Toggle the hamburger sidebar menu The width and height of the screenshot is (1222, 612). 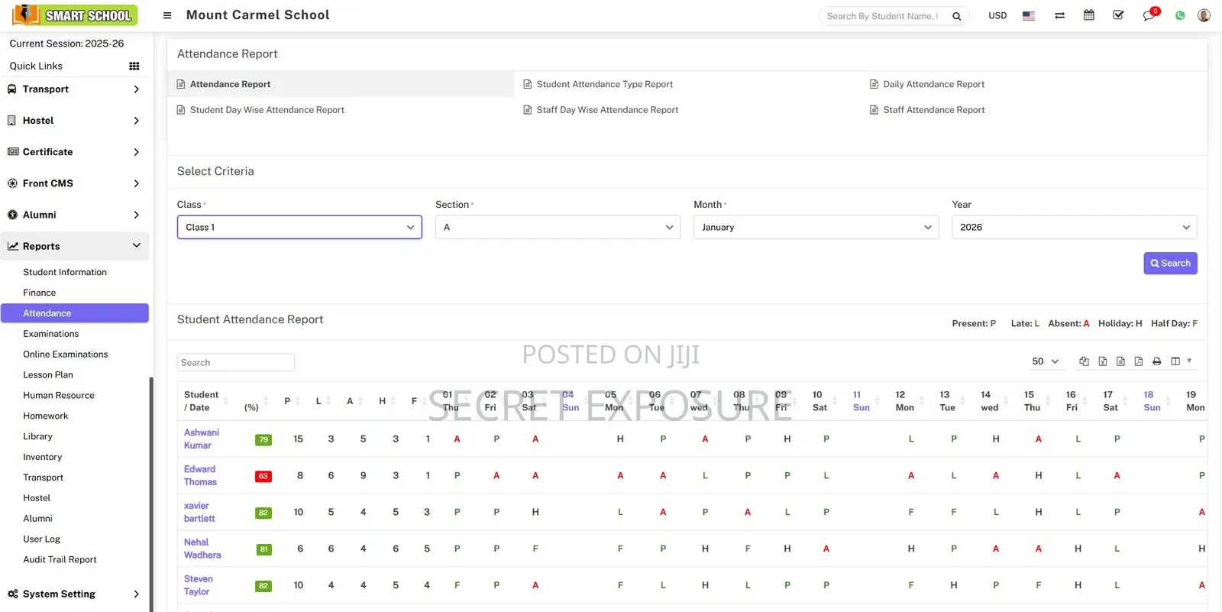click(167, 15)
